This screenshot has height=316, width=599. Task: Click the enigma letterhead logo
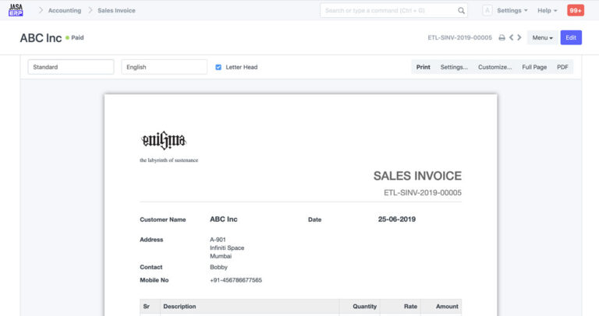pyautogui.click(x=164, y=140)
